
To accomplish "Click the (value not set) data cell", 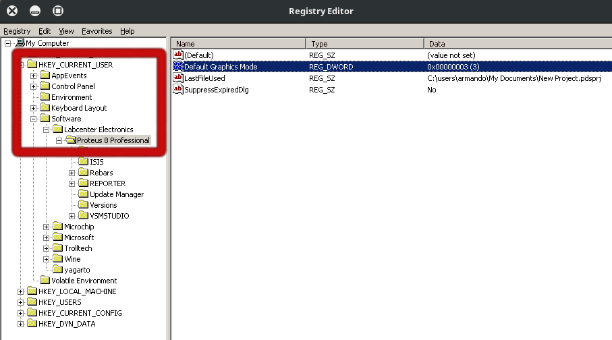I will pyautogui.click(x=451, y=55).
